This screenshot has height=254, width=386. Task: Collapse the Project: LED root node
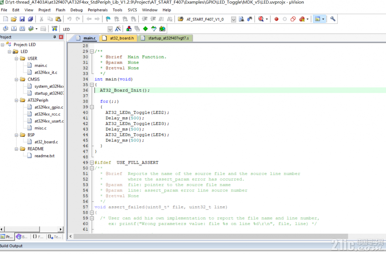coord(3,45)
